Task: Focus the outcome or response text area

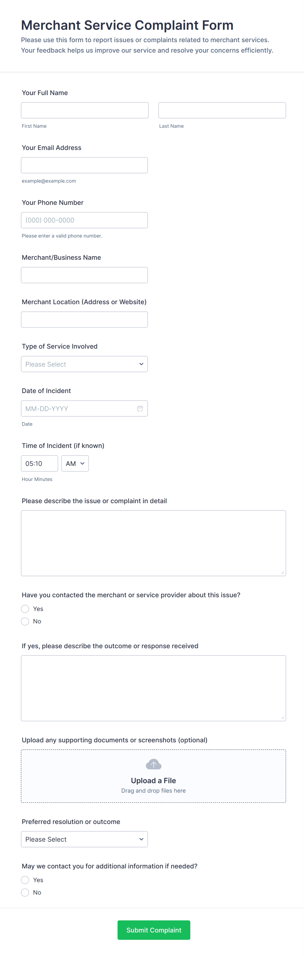Action: 153,688
